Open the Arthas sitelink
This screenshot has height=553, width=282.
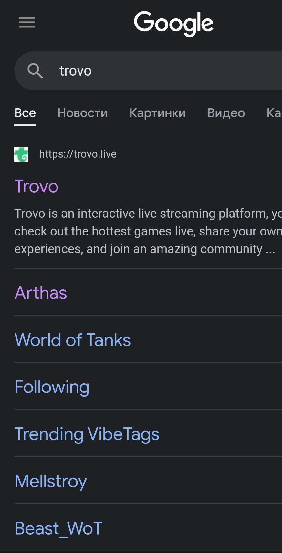(41, 293)
